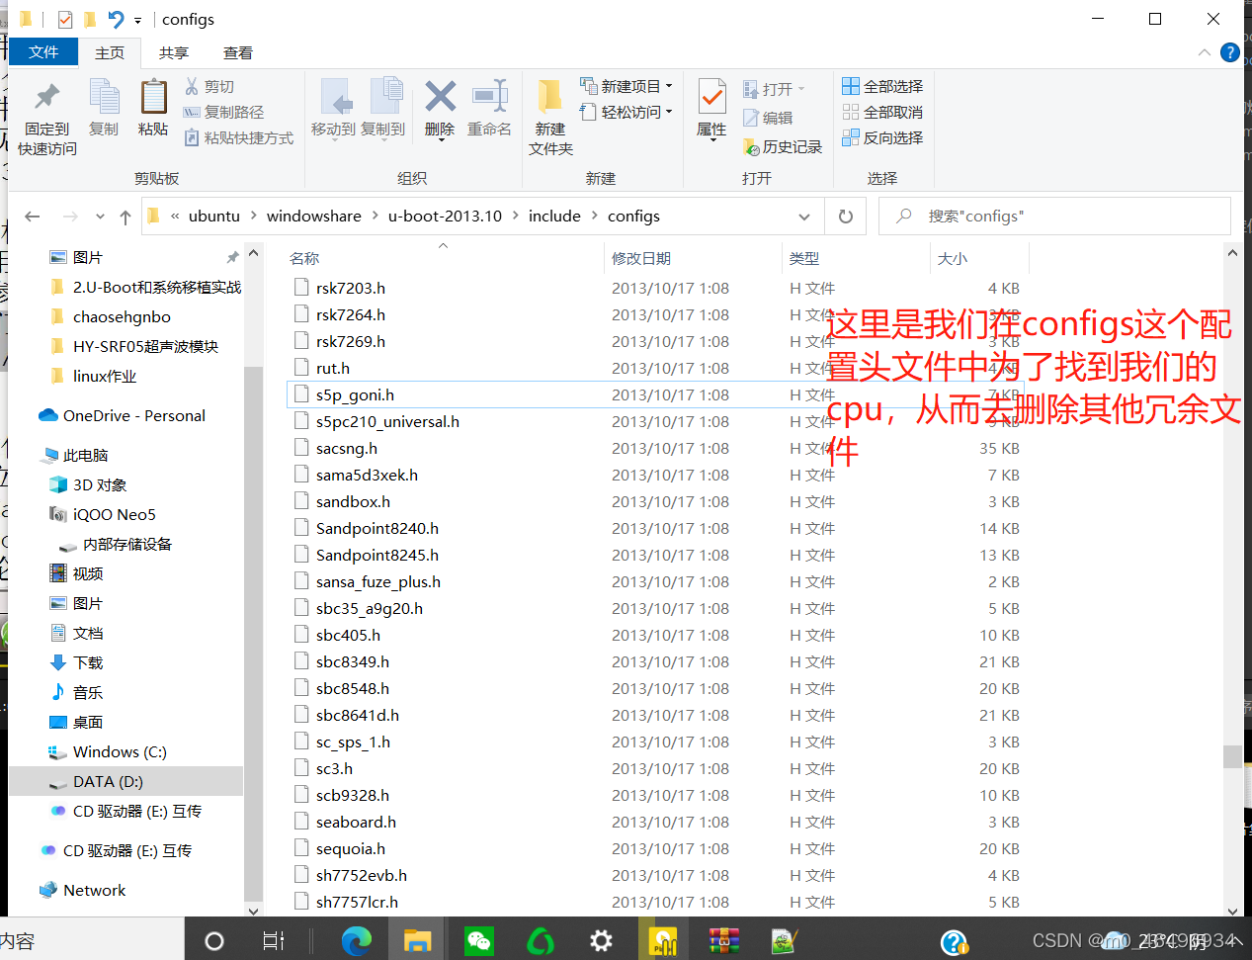1252x960 pixels.
Task: Open History (历史记录)
Action: 783,146
